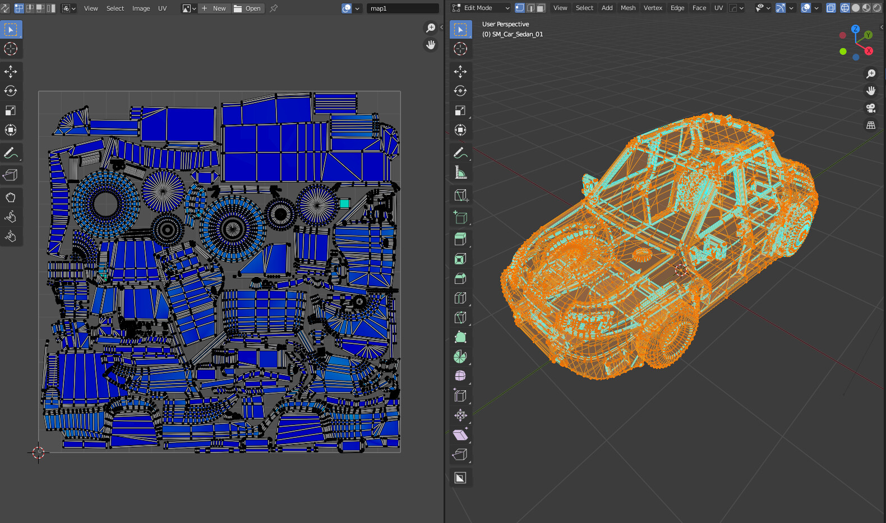Open the Face menu
886x523 pixels.
coord(699,8)
